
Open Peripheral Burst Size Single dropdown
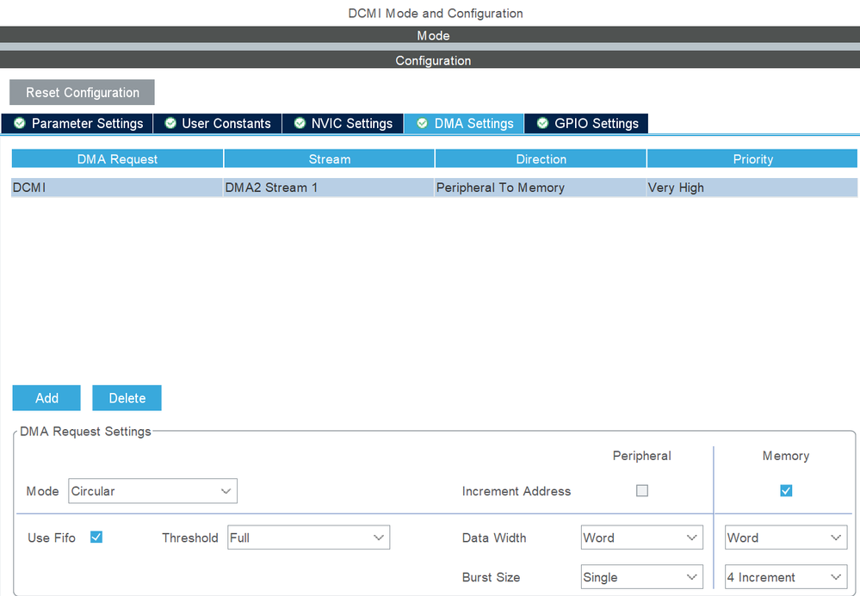pos(641,577)
